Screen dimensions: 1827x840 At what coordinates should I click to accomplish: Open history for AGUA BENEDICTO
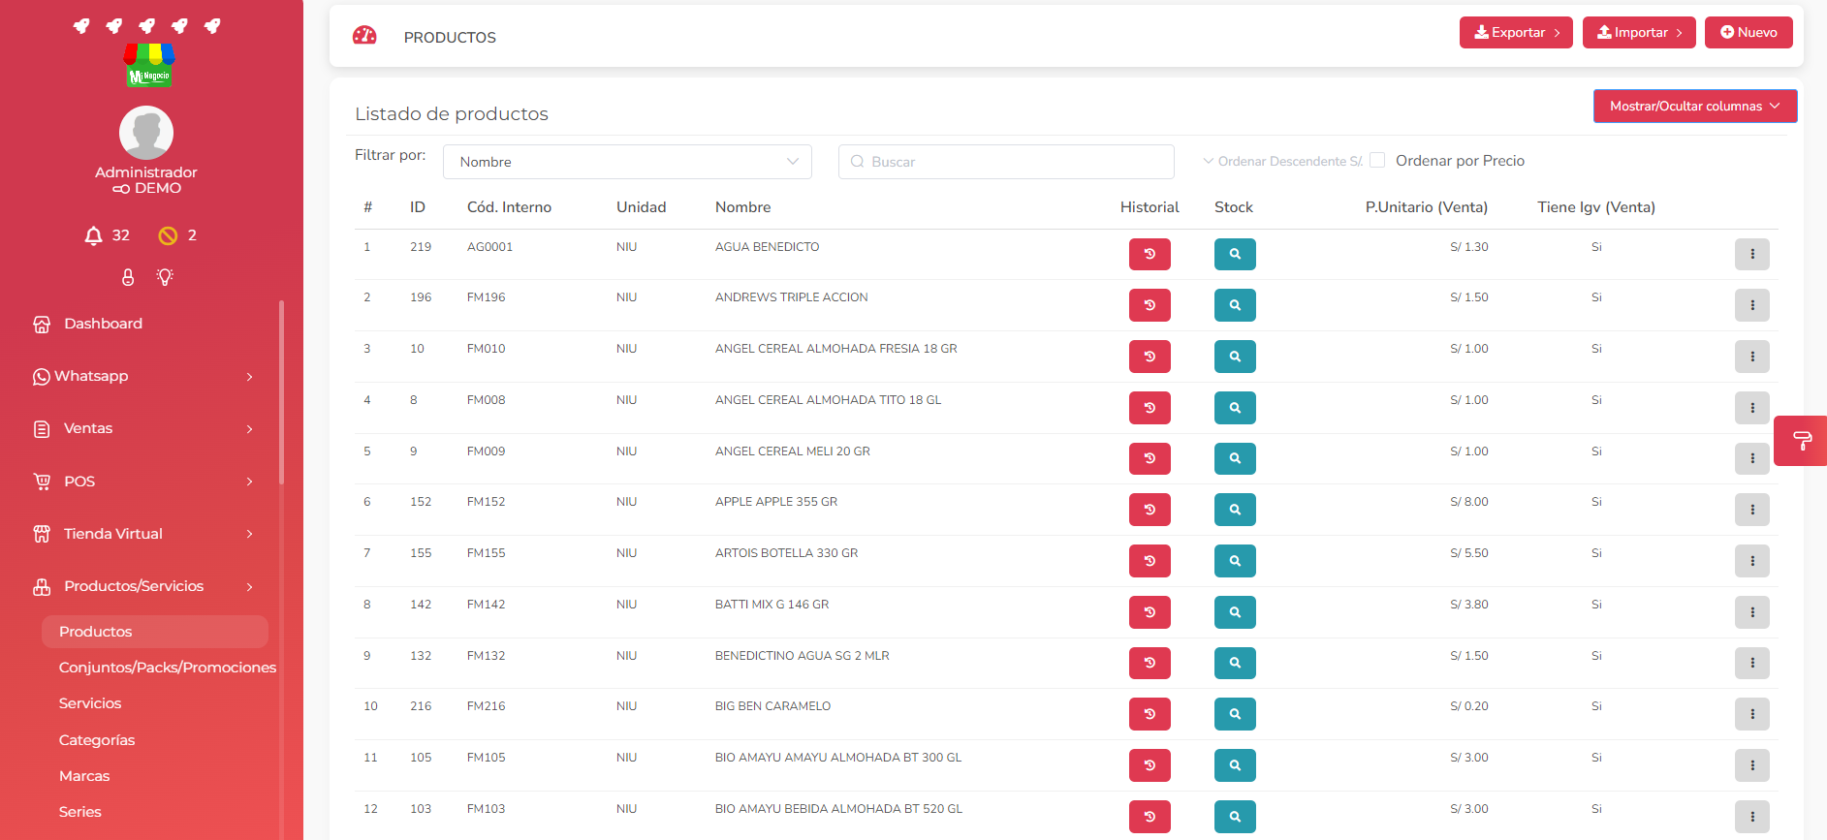click(1150, 254)
